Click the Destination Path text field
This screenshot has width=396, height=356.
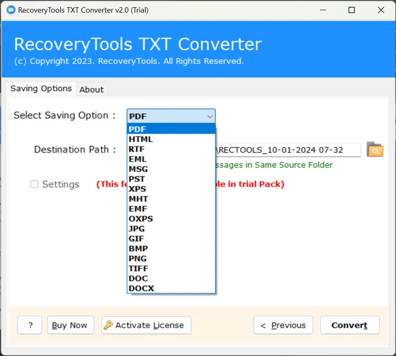288,150
